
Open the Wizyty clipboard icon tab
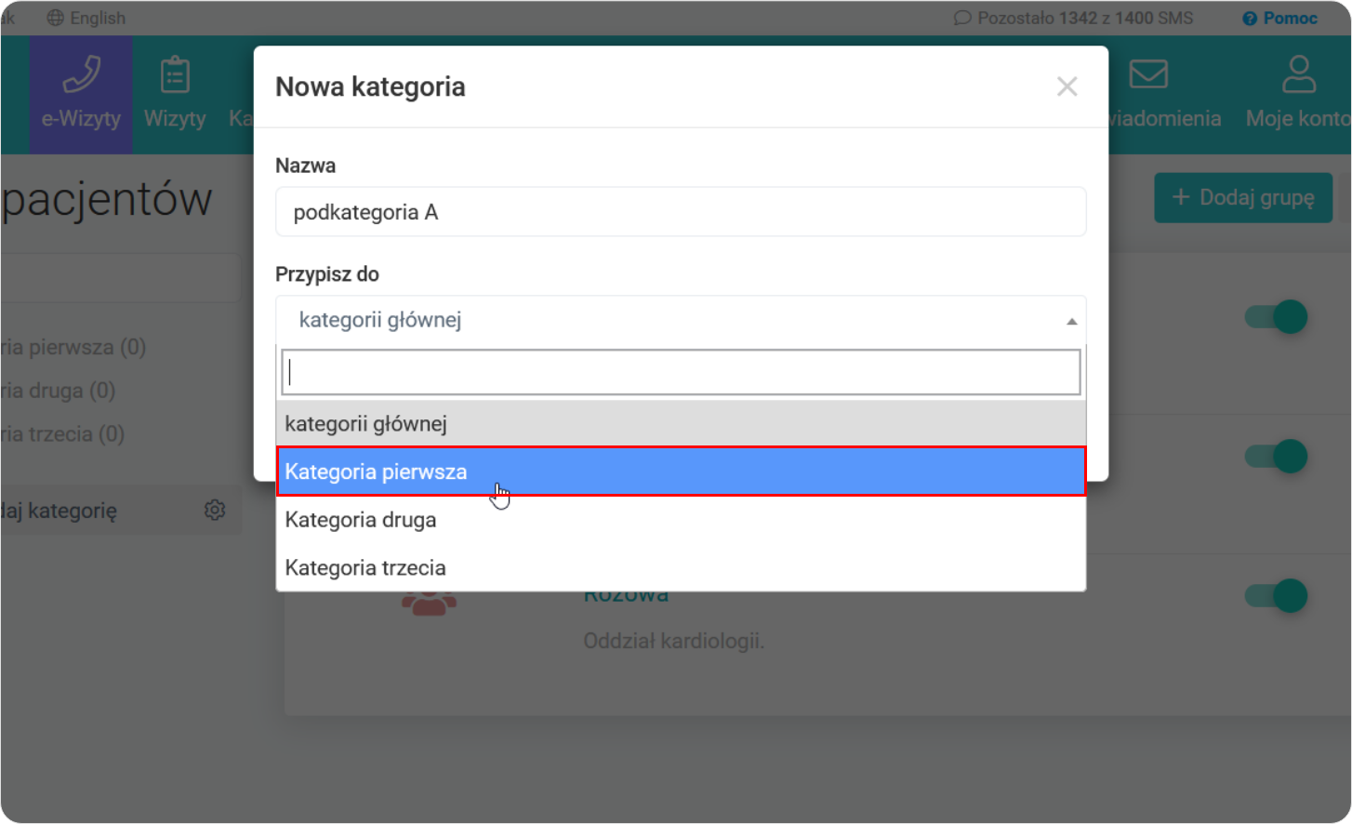[x=175, y=75]
